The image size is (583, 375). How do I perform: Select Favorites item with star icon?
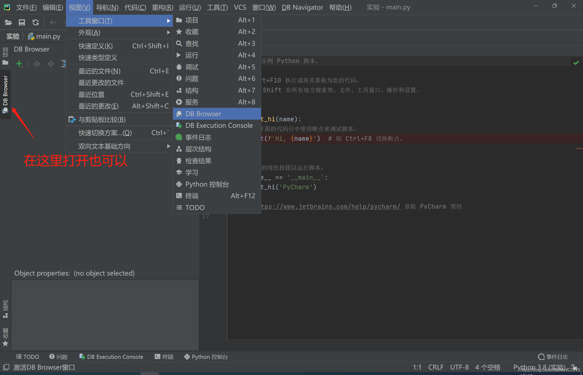click(217, 32)
